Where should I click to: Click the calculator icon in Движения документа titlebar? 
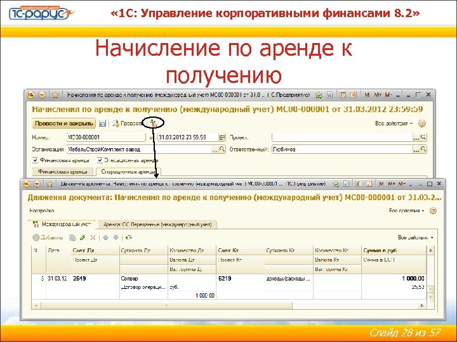coord(358,184)
